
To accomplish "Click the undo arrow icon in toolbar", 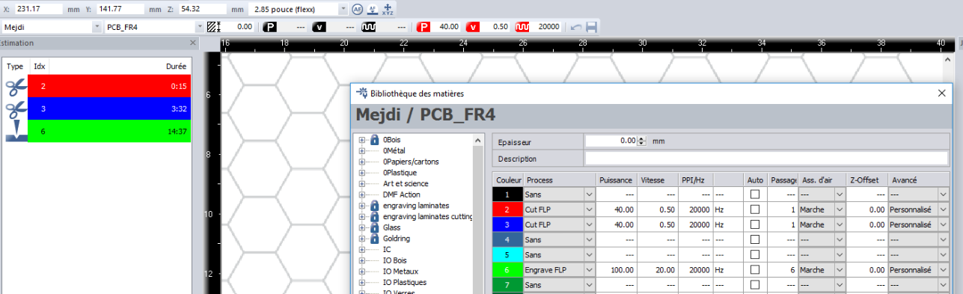I will click(x=575, y=27).
